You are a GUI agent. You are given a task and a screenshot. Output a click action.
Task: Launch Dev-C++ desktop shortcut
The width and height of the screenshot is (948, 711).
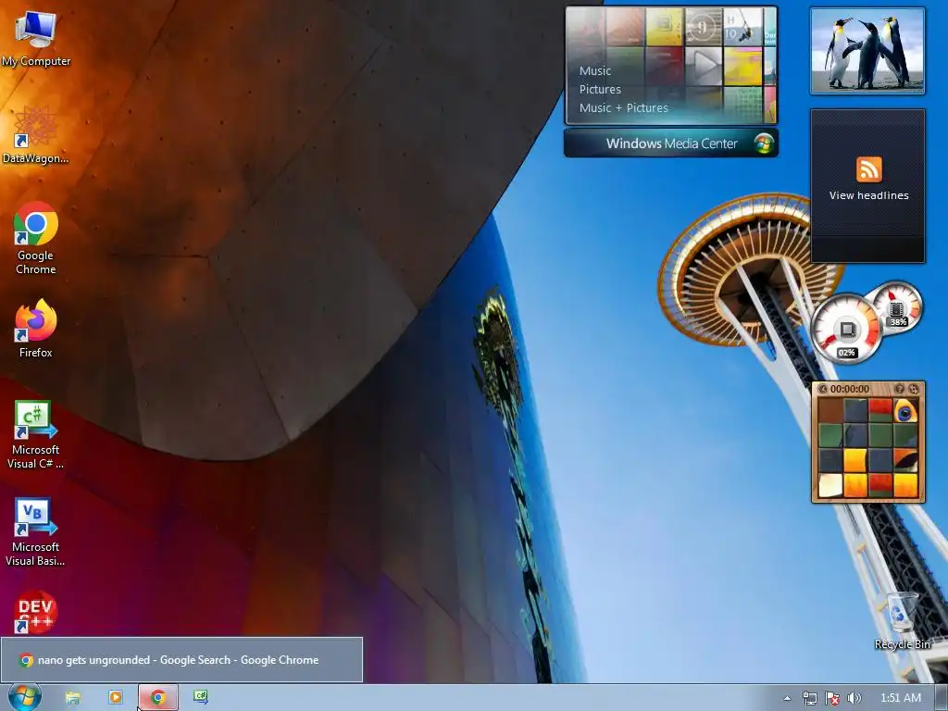point(36,611)
